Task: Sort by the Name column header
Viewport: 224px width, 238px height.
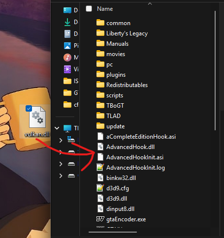Action: coord(105,9)
